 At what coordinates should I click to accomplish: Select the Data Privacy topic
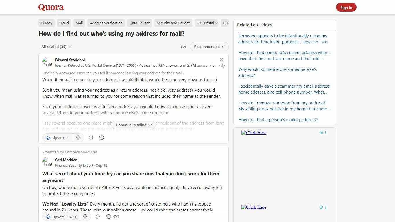[139, 23]
